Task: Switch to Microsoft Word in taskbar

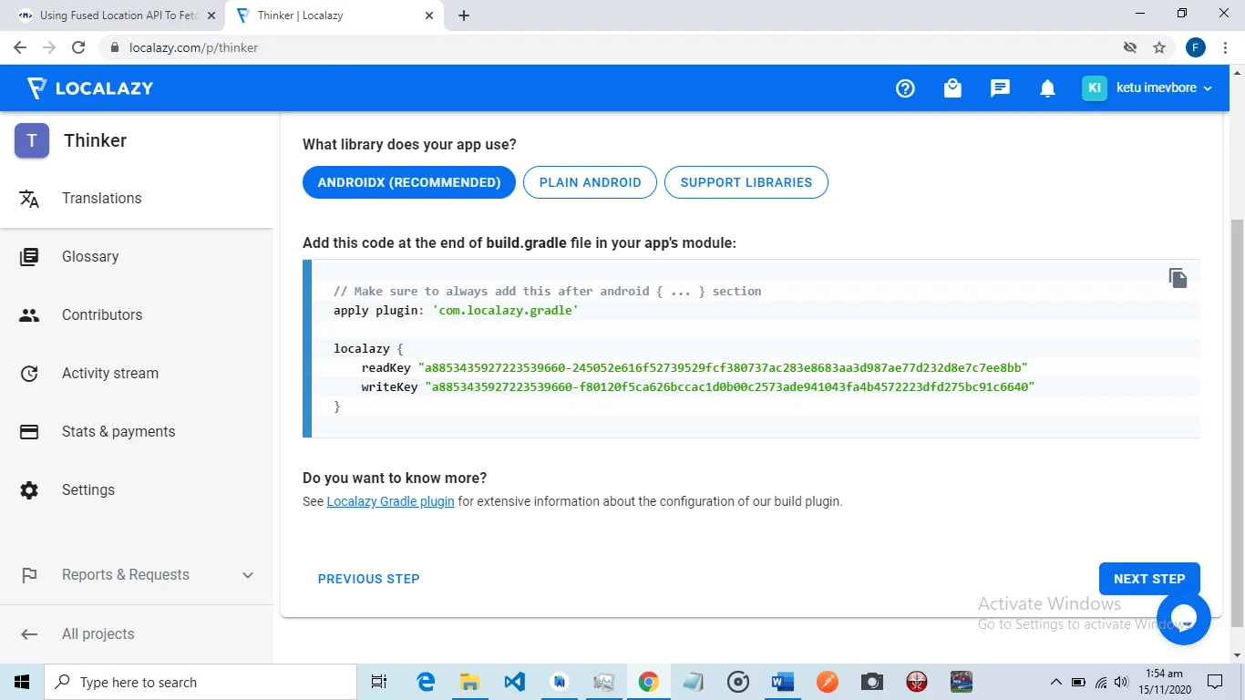Action: [783, 682]
